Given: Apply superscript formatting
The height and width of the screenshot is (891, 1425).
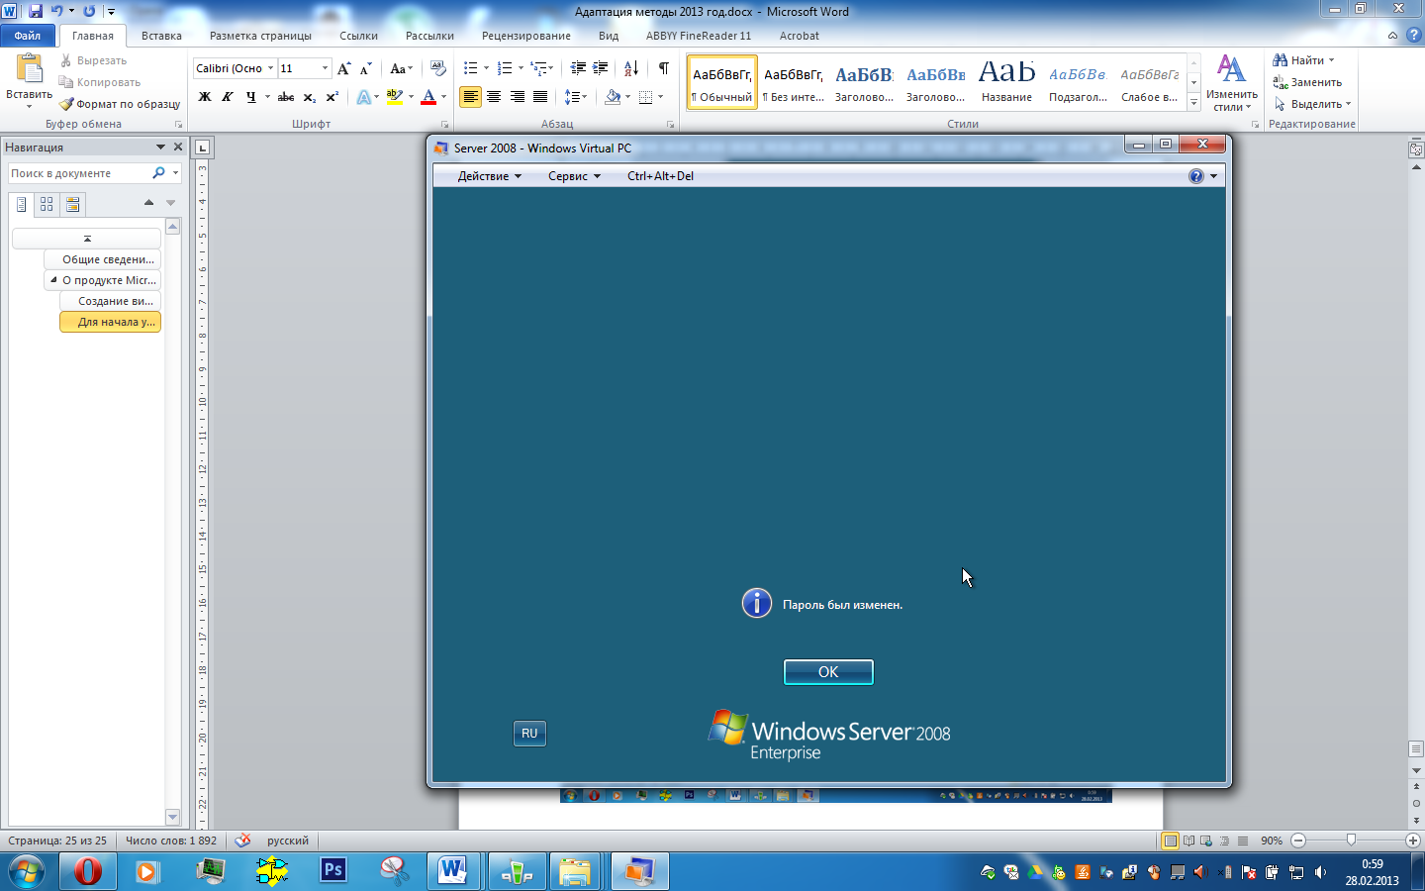Looking at the screenshot, I should click(332, 97).
